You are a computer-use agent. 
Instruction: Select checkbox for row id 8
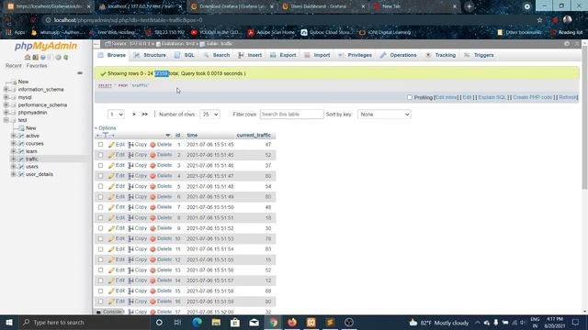pyautogui.click(x=100, y=218)
